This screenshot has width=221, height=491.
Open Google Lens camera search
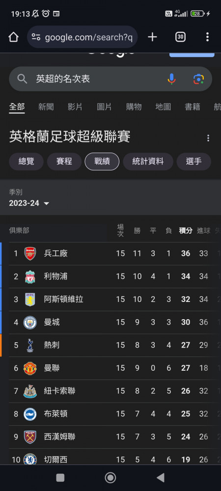[199, 79]
